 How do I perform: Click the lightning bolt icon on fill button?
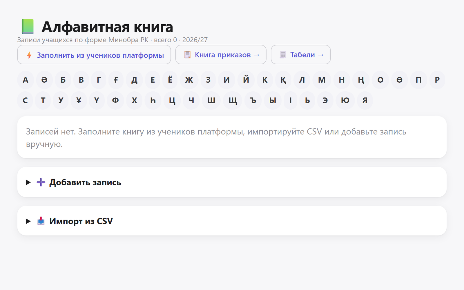pyautogui.click(x=29, y=55)
